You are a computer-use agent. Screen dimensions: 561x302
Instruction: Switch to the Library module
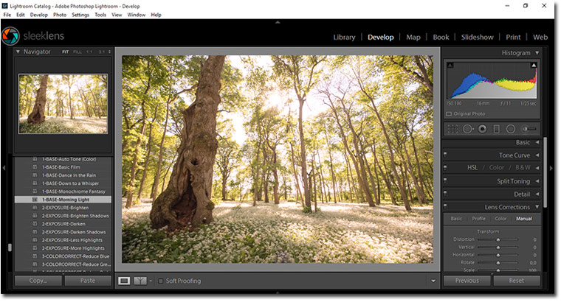tap(344, 37)
